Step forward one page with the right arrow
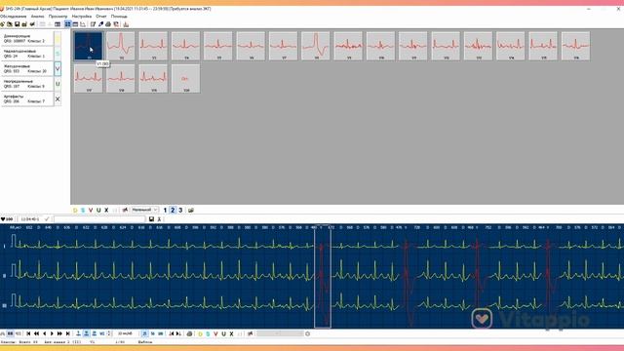This screenshot has width=624, height=351. click(52, 333)
